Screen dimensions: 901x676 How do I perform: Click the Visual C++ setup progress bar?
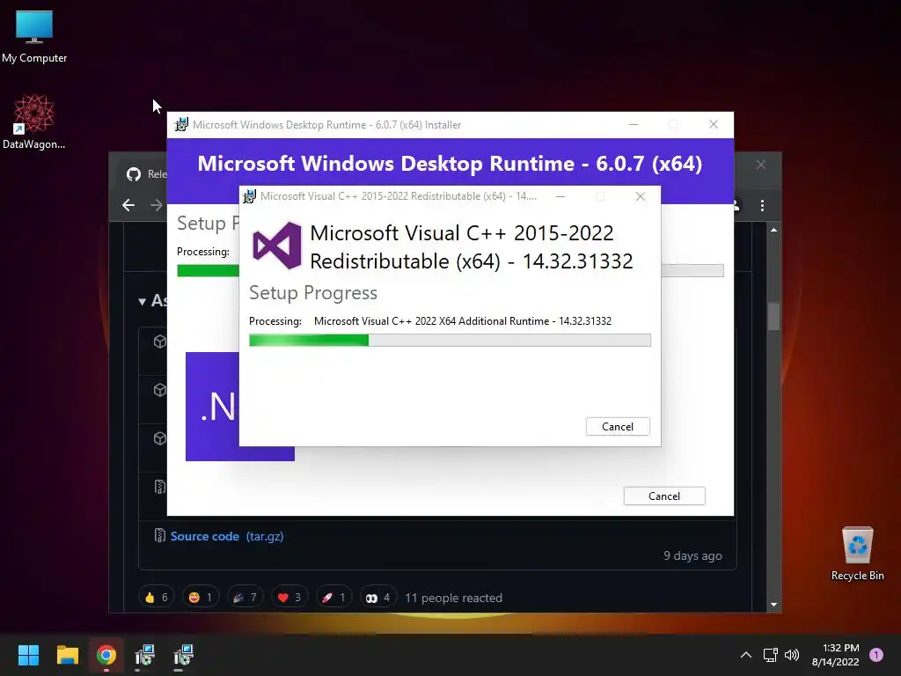click(x=450, y=341)
